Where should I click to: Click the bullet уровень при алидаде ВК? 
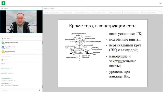[119, 74]
